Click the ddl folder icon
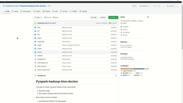The height and width of the screenshot is (103, 183). click(35, 31)
